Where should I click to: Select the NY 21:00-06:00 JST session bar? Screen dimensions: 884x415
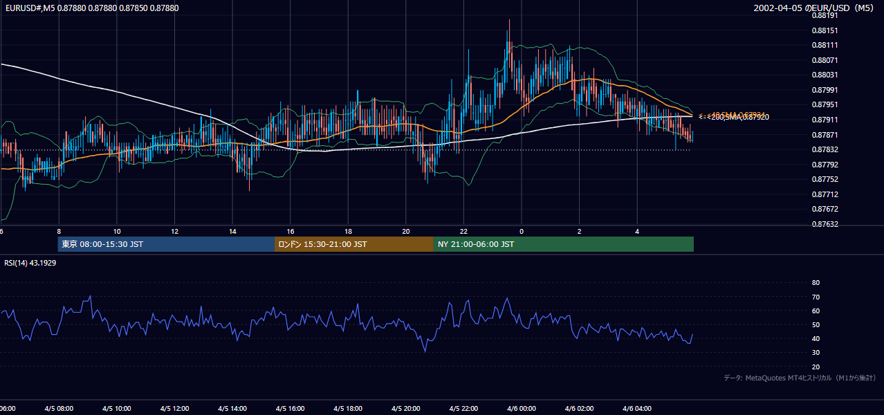564,244
